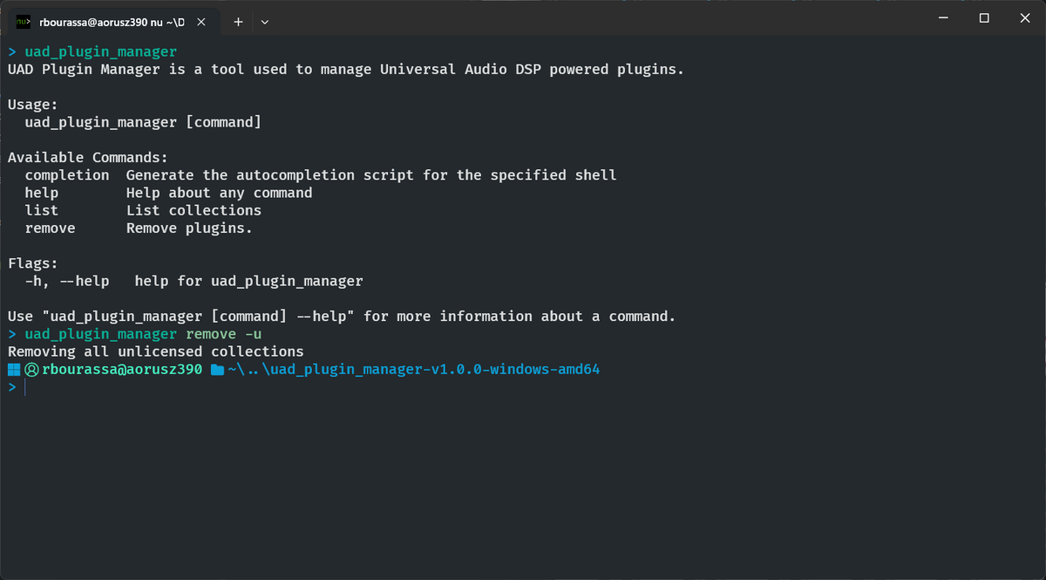Minimize the terminal window
The image size is (1046, 580).
[944, 18]
